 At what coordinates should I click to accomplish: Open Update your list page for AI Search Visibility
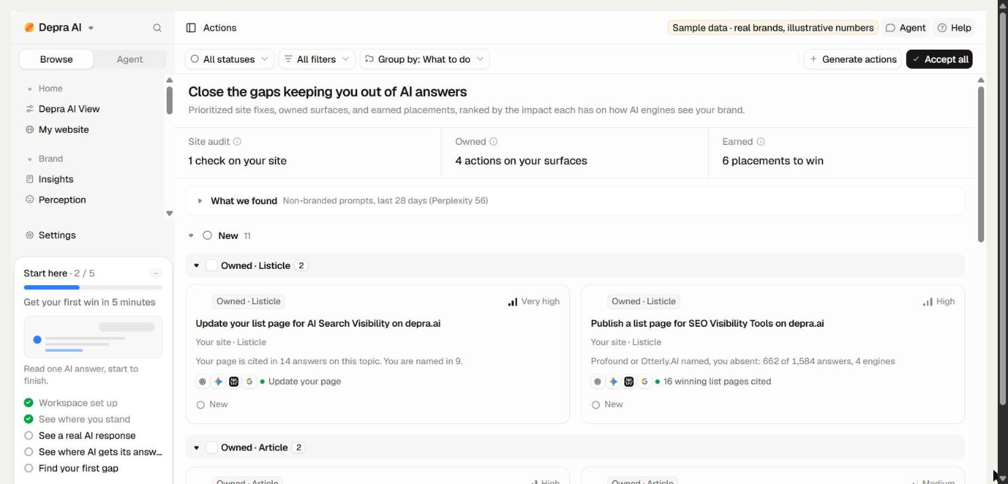pyautogui.click(x=318, y=324)
